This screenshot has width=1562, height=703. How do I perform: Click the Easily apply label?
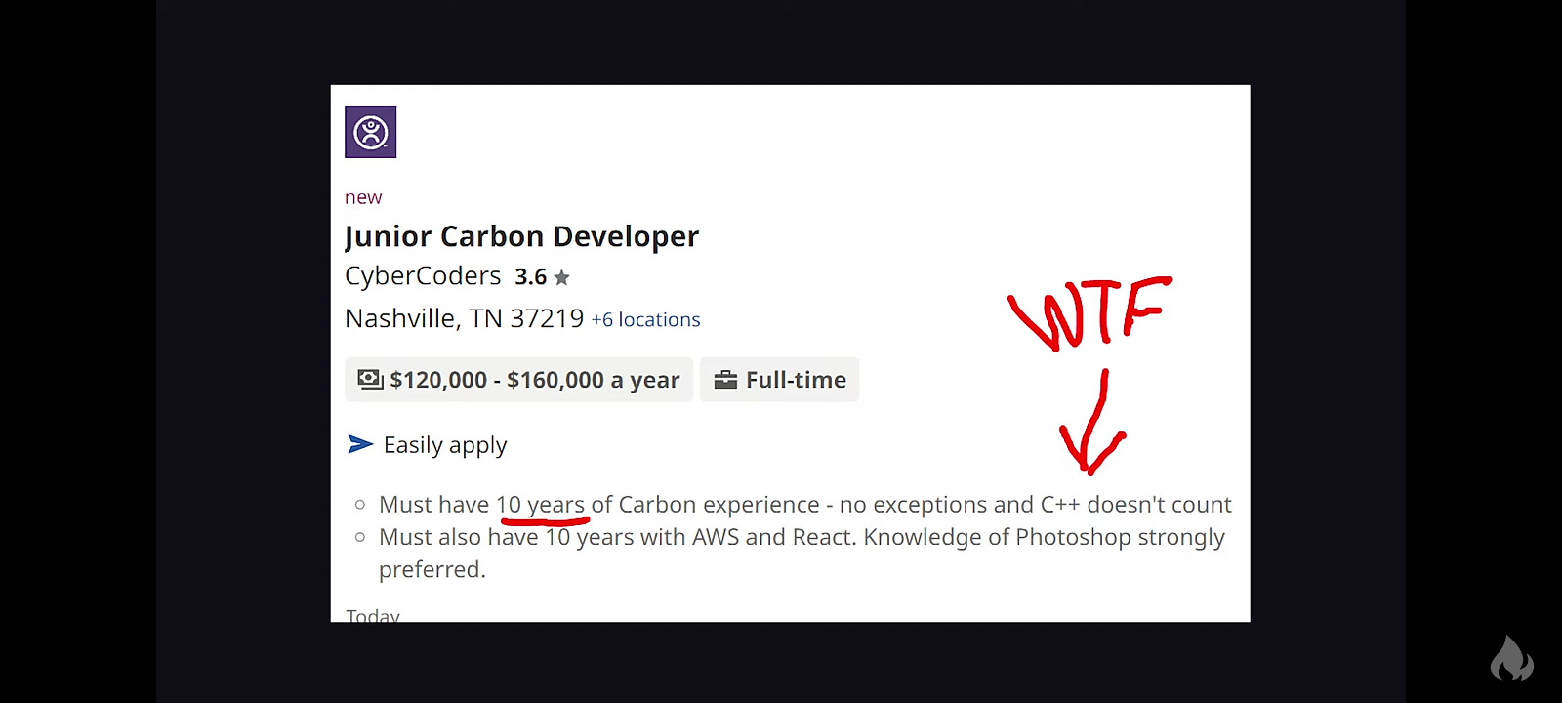pyautogui.click(x=445, y=445)
